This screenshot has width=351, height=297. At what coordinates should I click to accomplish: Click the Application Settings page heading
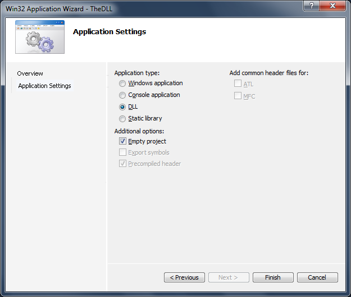(110, 32)
